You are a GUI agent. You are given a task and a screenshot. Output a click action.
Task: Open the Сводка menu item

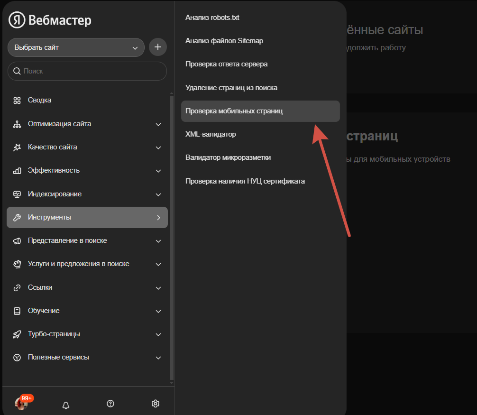pyautogui.click(x=87, y=101)
